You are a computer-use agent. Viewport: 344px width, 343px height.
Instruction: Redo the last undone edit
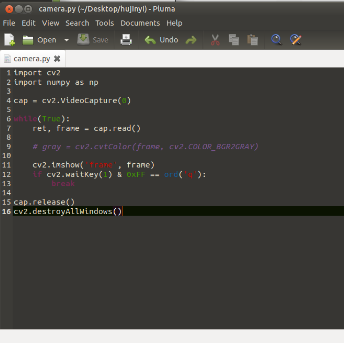pos(191,39)
